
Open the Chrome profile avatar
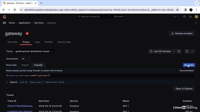pos(191,10)
